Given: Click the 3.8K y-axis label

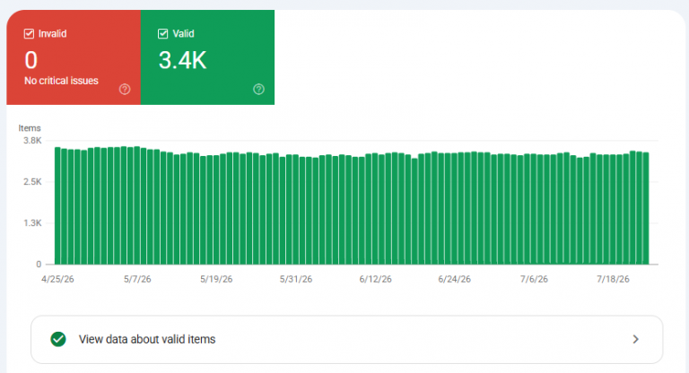Looking at the screenshot, I should [32, 141].
